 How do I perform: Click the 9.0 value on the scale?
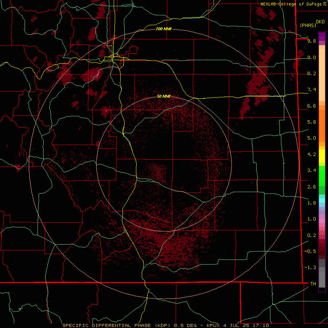click(312, 58)
